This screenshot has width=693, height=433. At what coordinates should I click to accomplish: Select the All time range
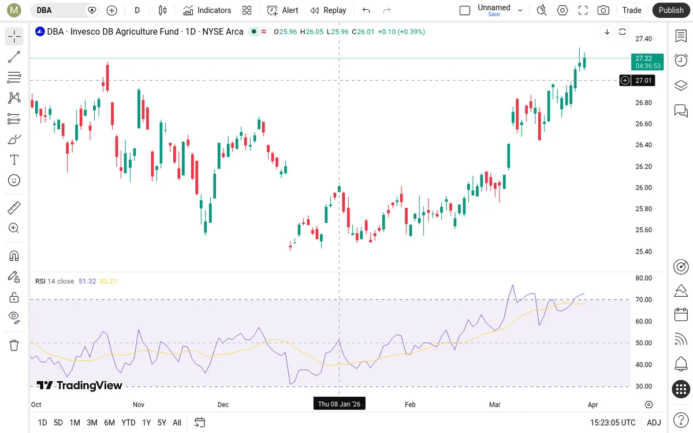(x=177, y=423)
